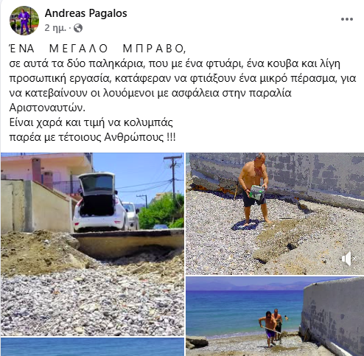364x356 pixels.
Task: Open the white car beach photo
Action: click(x=92, y=244)
